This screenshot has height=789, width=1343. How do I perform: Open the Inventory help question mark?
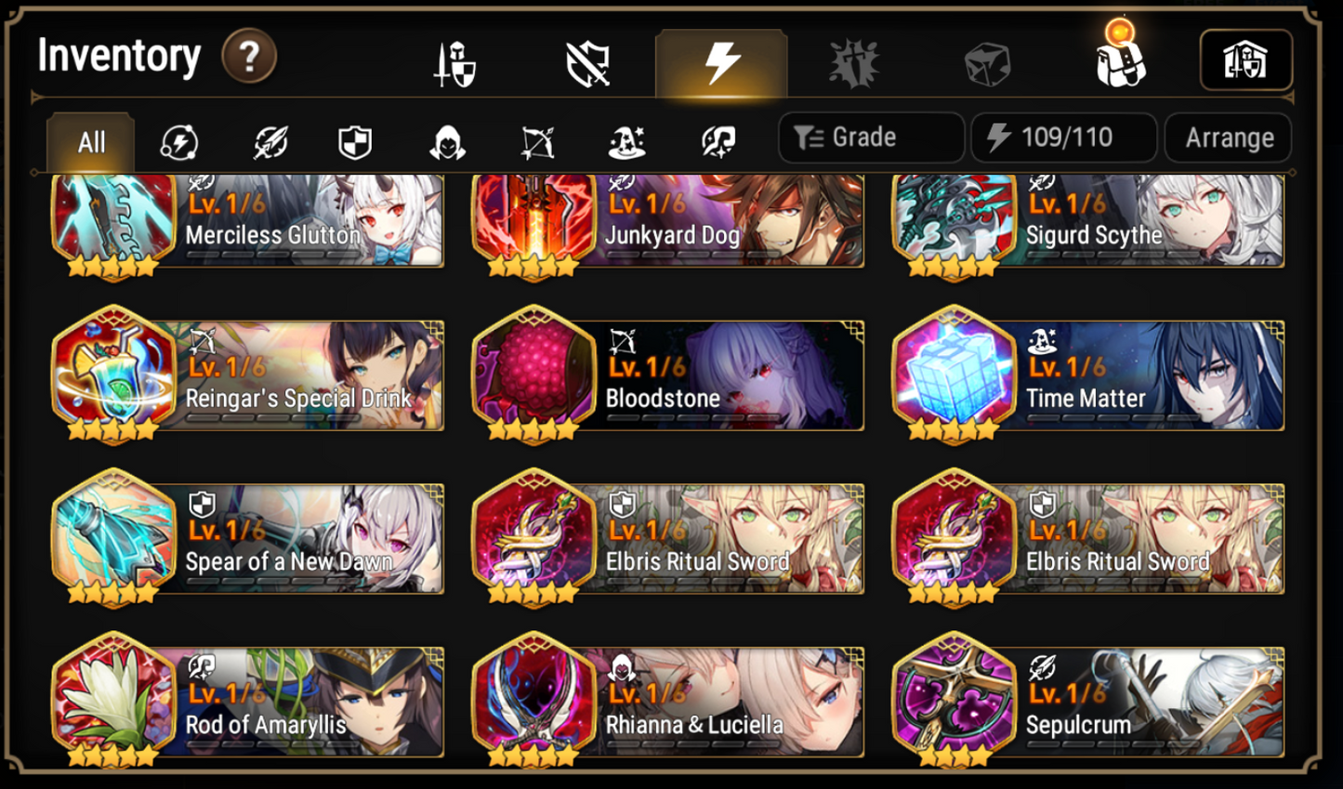(x=248, y=57)
